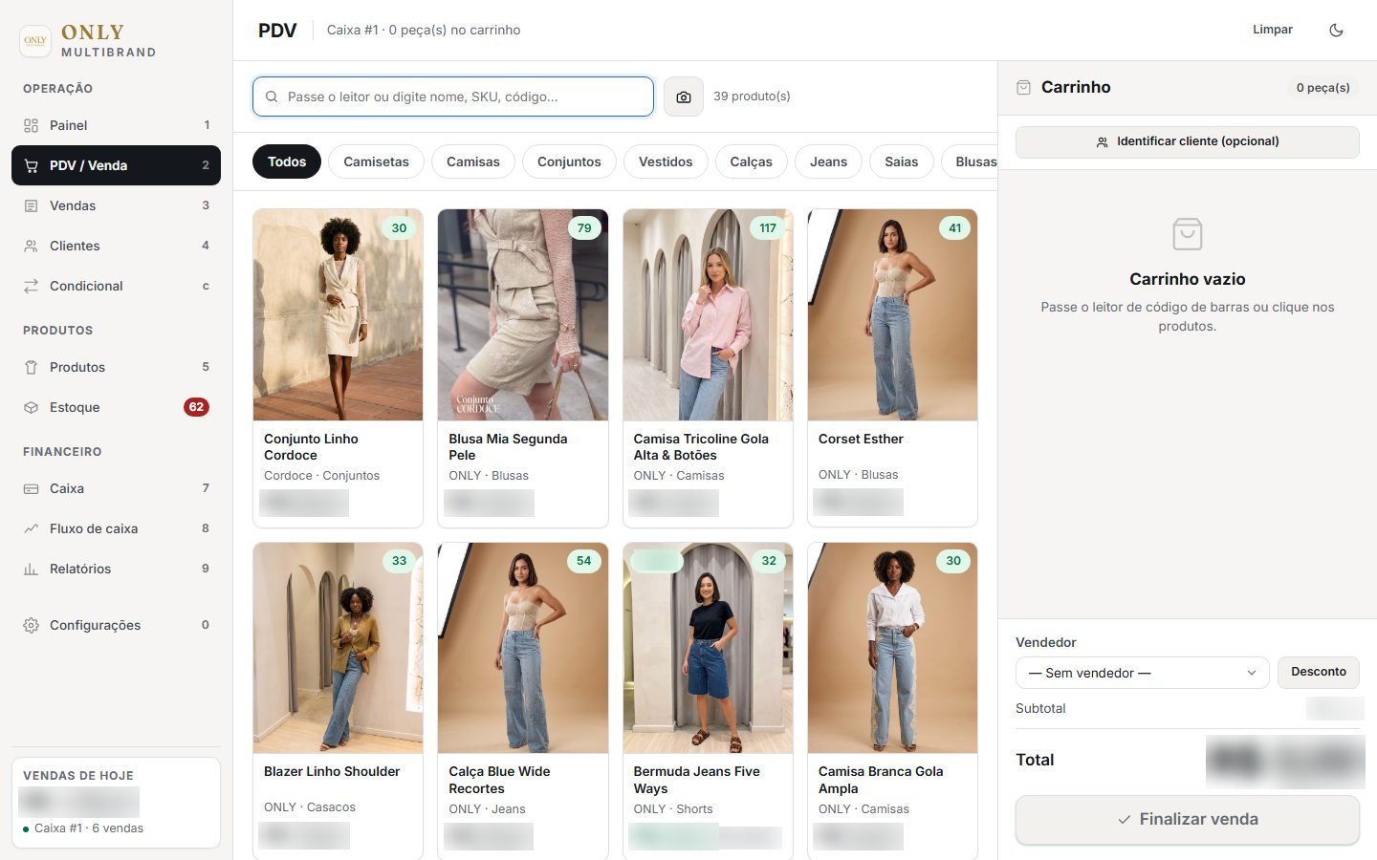Choose the Corset Esther product photo
The height and width of the screenshot is (860, 1377).
[892, 315]
